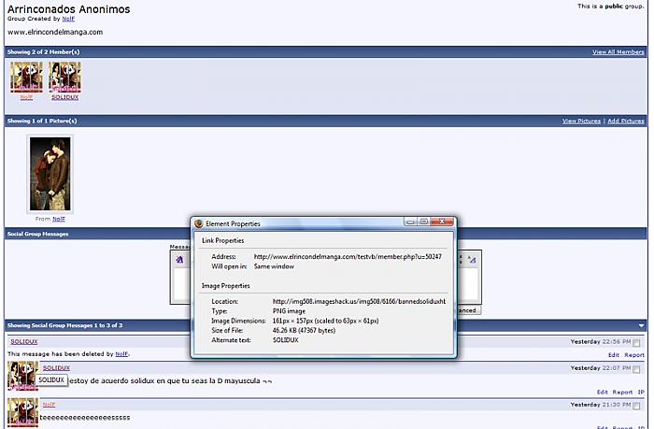
Task: Open the couple picture thumbnail
Action: point(50,173)
